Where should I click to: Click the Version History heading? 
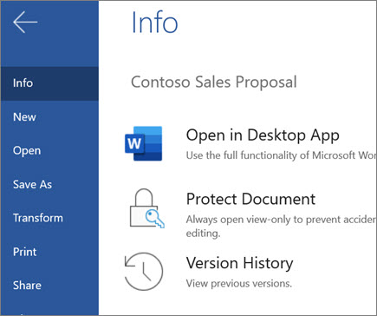pyautogui.click(x=239, y=263)
